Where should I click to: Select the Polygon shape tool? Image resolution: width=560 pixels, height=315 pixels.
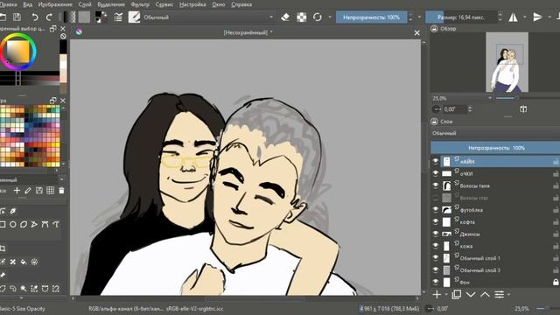pos(24,224)
